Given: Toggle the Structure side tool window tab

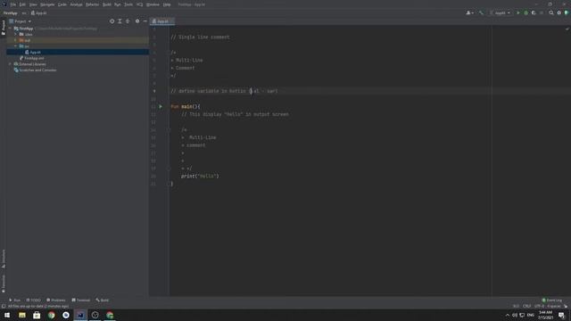Looking at the screenshot, I should tap(4, 259).
